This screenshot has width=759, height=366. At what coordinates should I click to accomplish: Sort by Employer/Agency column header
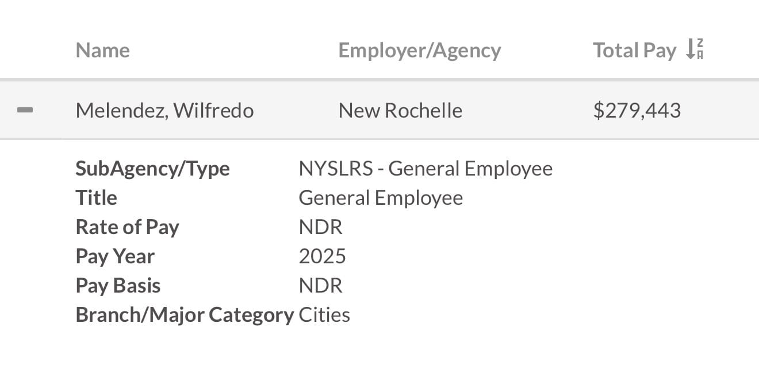click(x=419, y=50)
